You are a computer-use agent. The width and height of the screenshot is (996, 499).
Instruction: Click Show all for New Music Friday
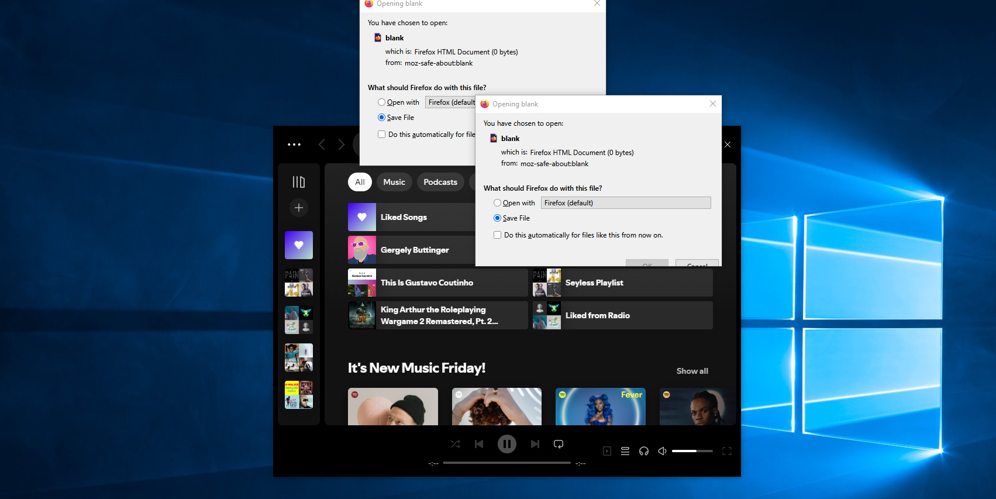(x=692, y=371)
